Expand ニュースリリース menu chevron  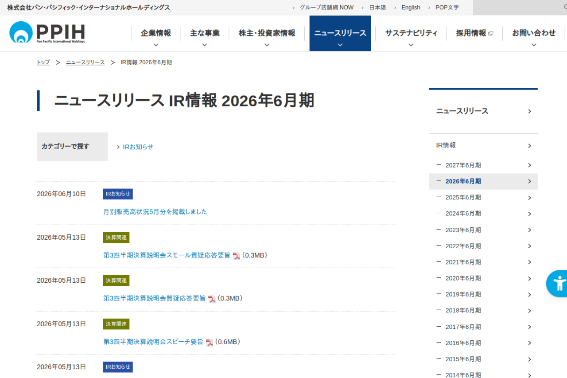tap(340, 45)
